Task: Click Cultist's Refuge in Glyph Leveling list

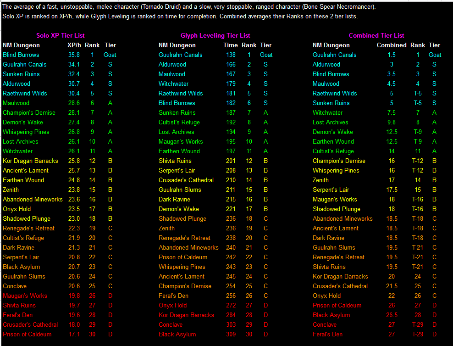Action: pos(179,122)
